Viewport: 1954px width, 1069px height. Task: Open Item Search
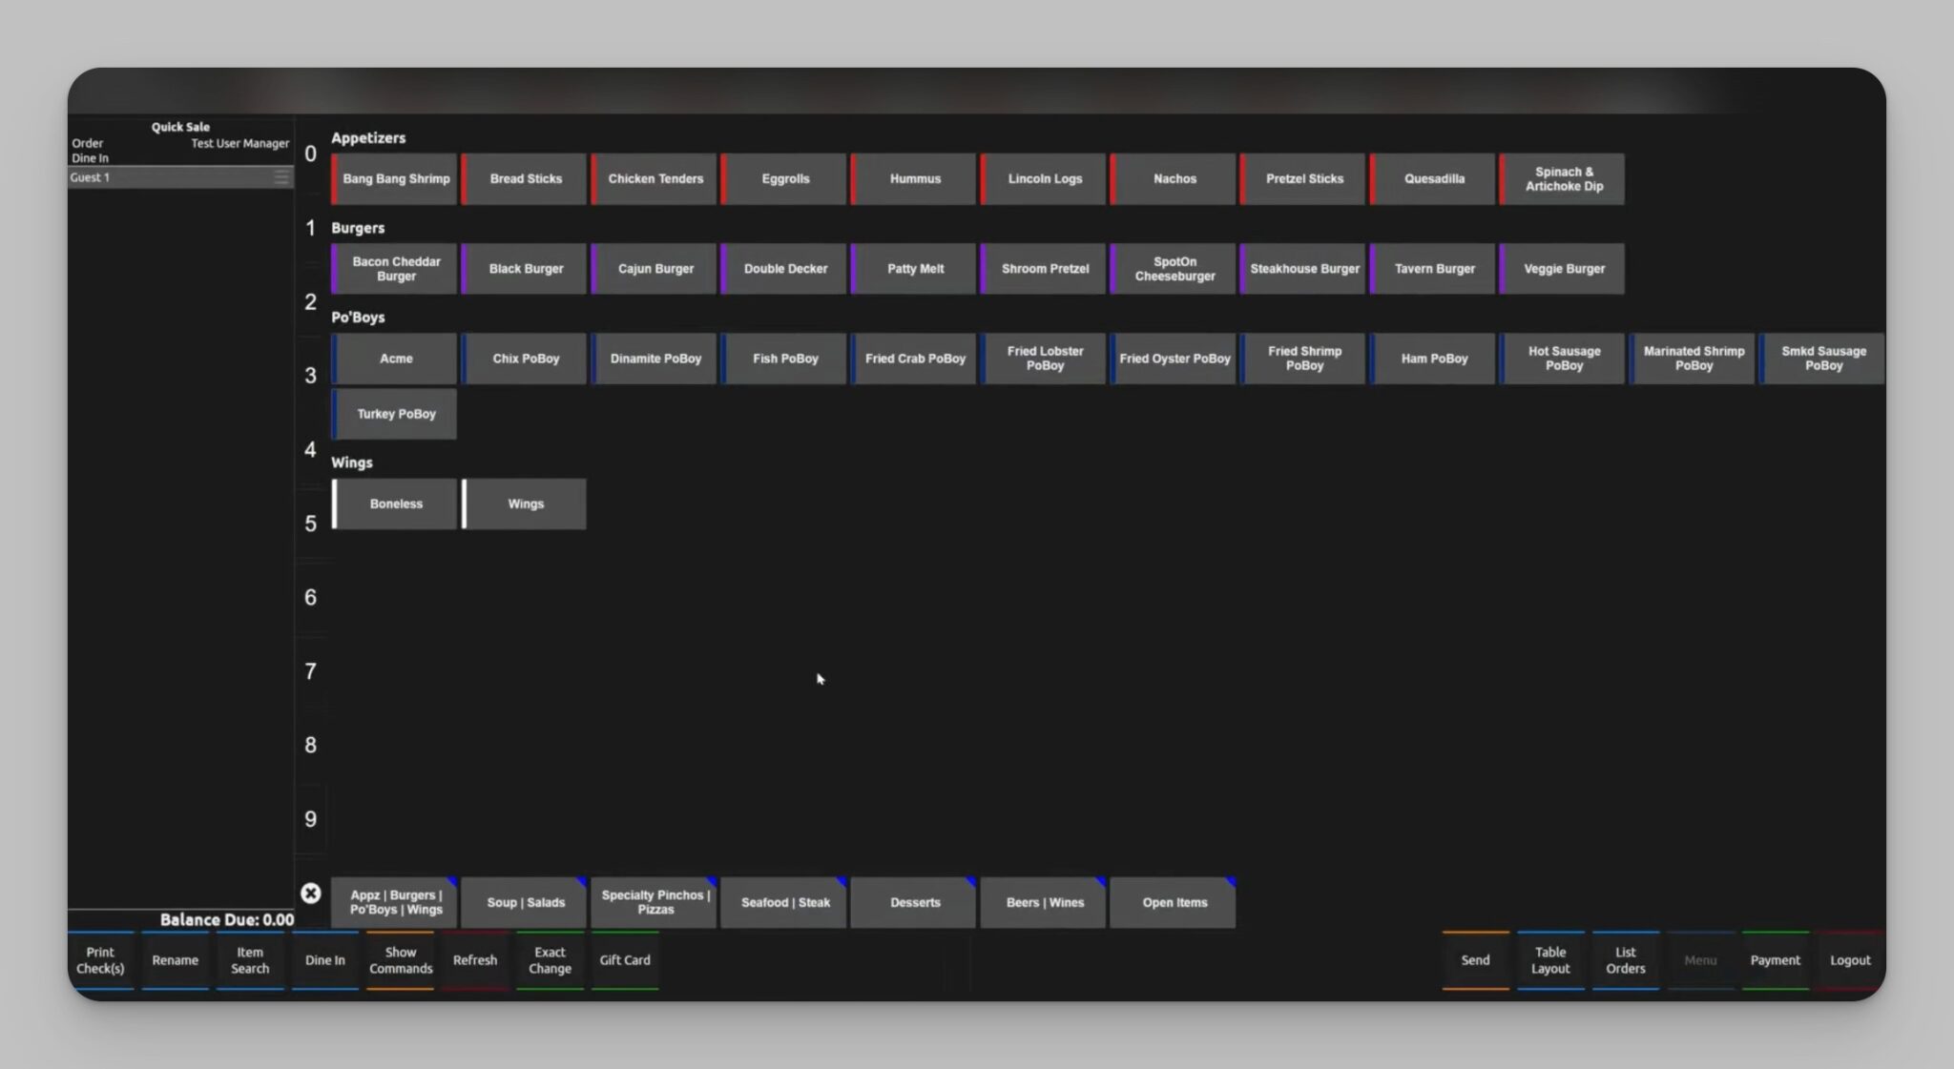tap(250, 960)
